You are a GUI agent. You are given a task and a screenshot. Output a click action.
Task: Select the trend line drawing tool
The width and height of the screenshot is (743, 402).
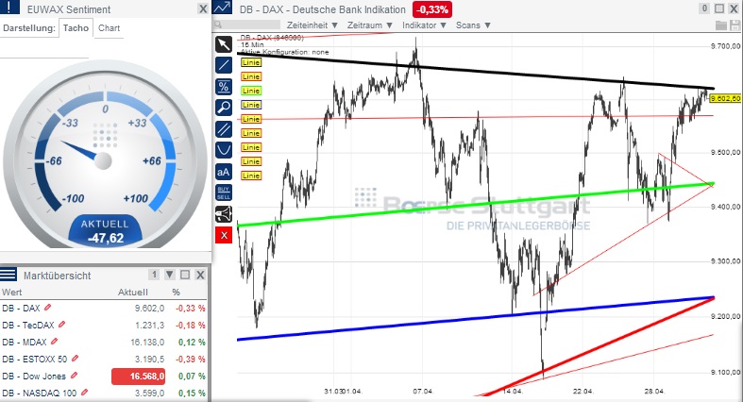point(224,65)
